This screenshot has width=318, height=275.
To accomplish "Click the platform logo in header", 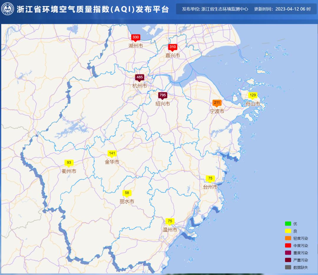I will [8, 9].
